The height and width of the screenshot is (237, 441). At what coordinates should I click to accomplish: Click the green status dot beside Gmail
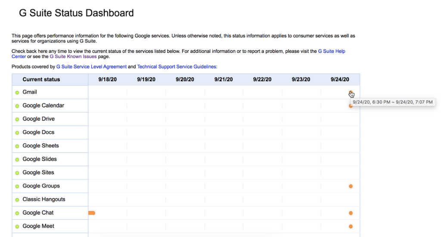(17, 93)
